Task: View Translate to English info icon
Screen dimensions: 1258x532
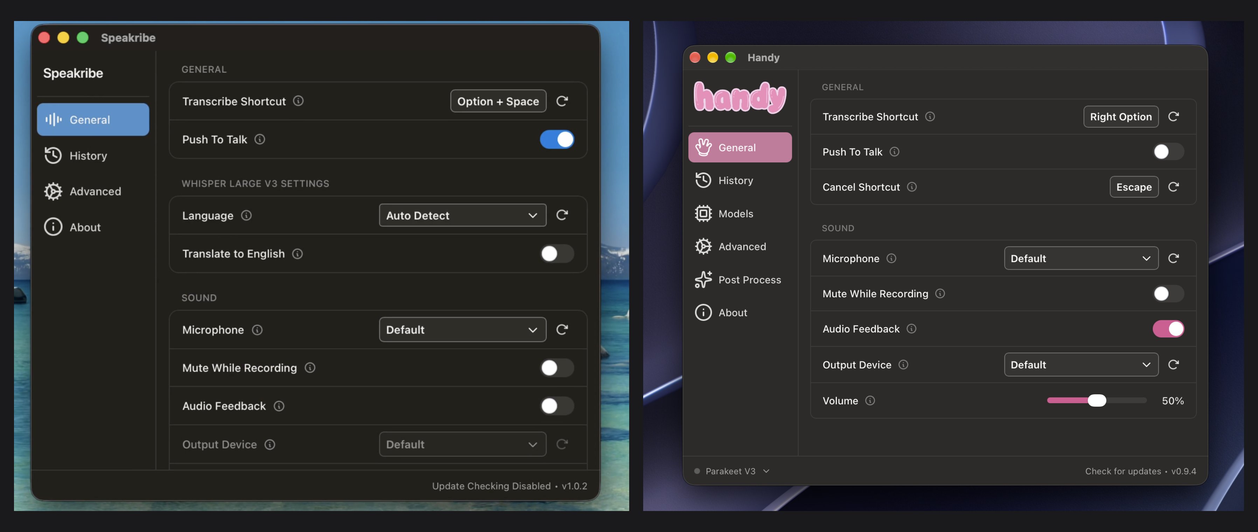Action: tap(297, 254)
